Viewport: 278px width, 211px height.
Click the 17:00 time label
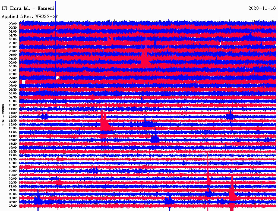click(x=12, y=155)
